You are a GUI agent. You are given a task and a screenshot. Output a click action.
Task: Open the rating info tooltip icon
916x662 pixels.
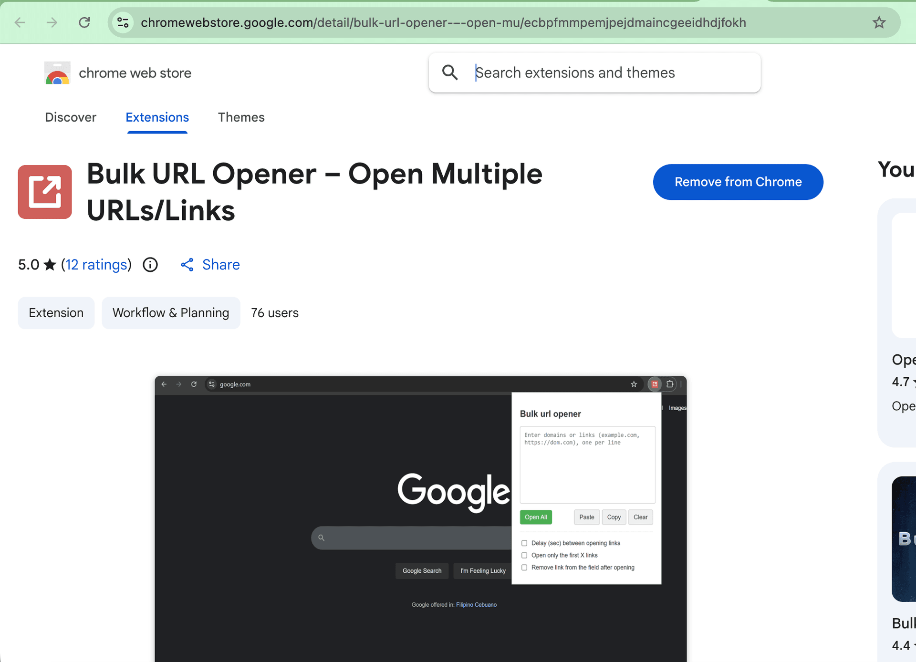(x=150, y=265)
